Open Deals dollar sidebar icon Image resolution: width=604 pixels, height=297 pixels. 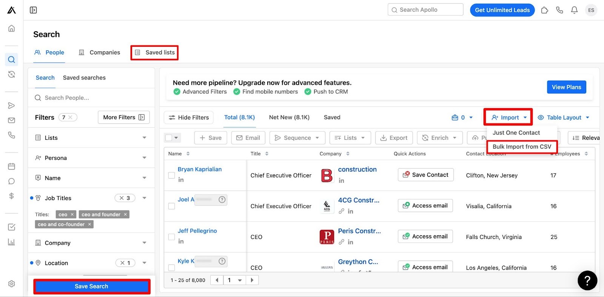[x=12, y=196]
